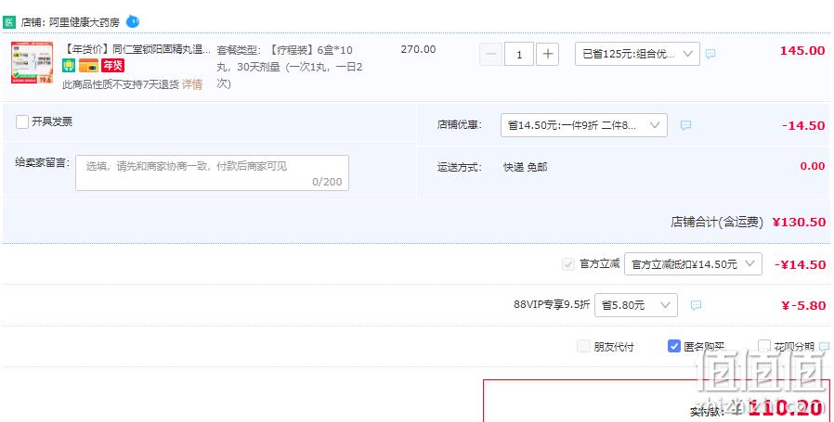Click the shop name 阿里健康大药房
834x422 pixels.
point(85,22)
